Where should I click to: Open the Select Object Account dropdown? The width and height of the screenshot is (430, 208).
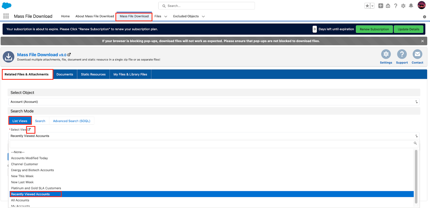pyautogui.click(x=214, y=102)
